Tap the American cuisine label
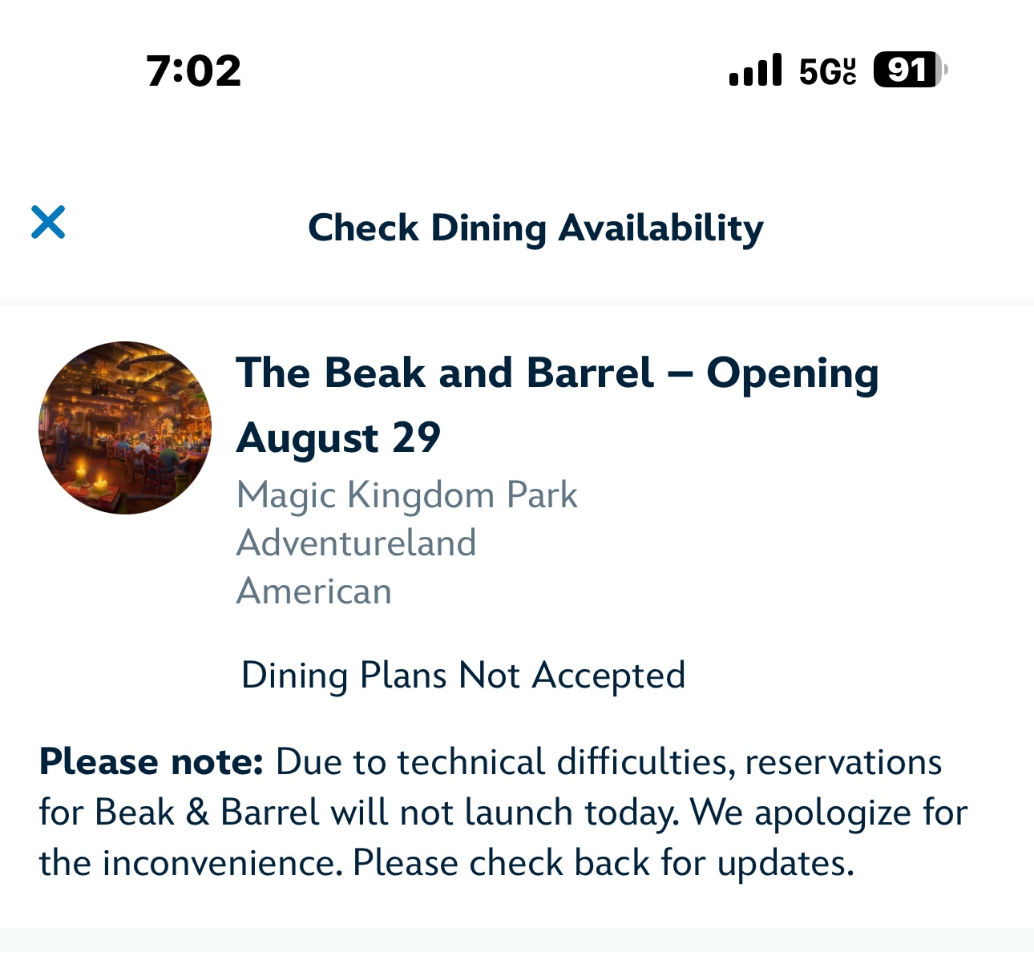 pyautogui.click(x=314, y=591)
